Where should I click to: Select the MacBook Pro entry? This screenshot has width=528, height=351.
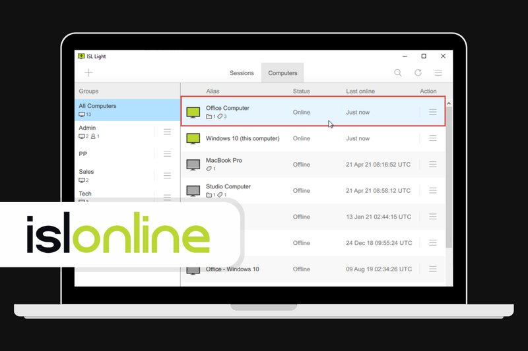tap(313, 164)
